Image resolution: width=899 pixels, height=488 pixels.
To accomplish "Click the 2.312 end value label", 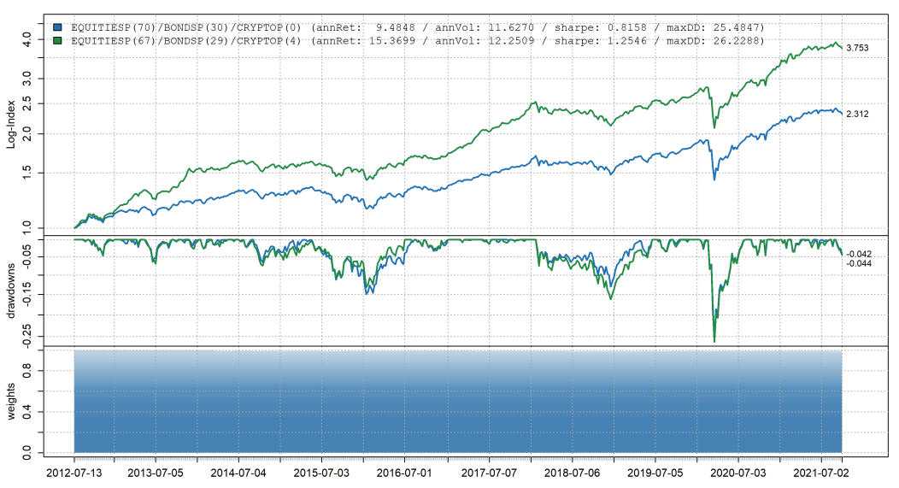I will (x=857, y=114).
